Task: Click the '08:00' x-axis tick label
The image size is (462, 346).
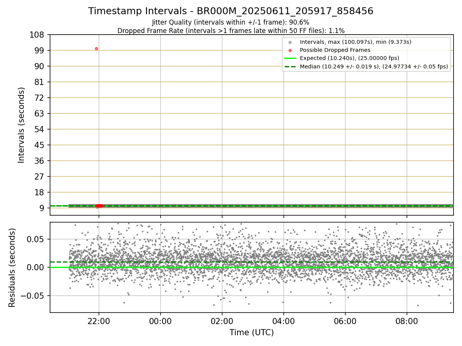Action: tap(407, 321)
